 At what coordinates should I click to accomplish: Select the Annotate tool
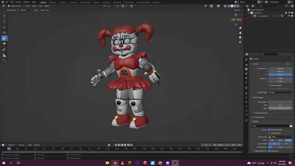[x=4, y=50]
